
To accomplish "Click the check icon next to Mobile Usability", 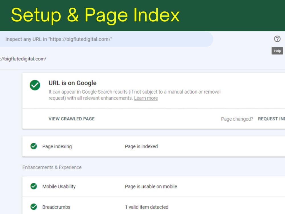I will click(34, 186).
